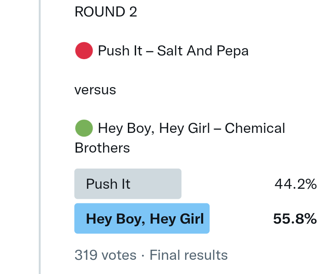Screen dimensions: 330x274
Task: Select the Hey Boy, Hey Girl poll bar
Action: tap(142, 219)
